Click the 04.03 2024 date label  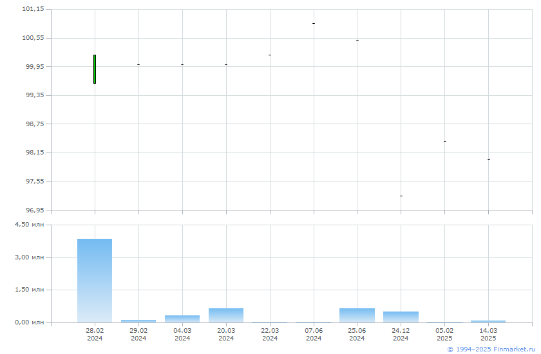pyautogui.click(x=182, y=334)
